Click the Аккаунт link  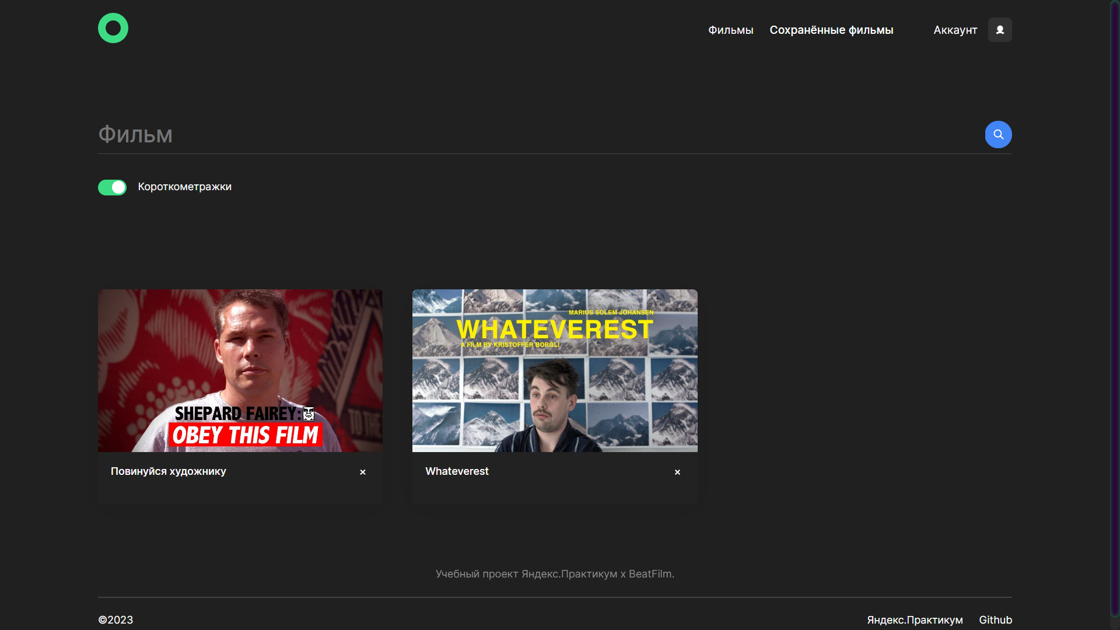[x=955, y=30]
